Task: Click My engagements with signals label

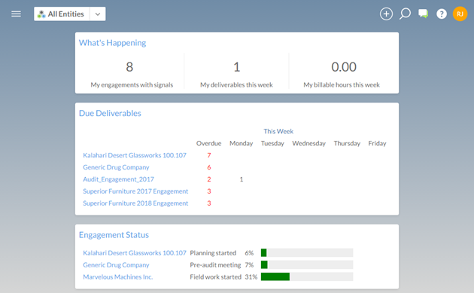Action: (132, 85)
